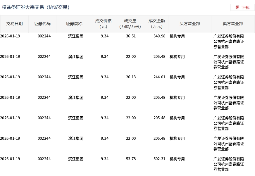Select the 244.01 amount cell

point(159,77)
